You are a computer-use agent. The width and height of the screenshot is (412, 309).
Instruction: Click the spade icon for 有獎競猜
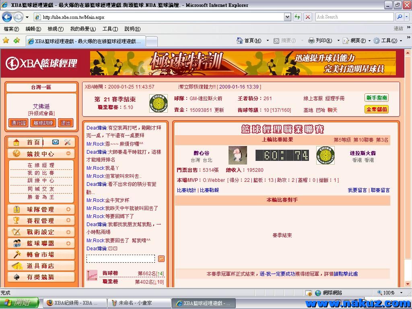(x=16, y=277)
